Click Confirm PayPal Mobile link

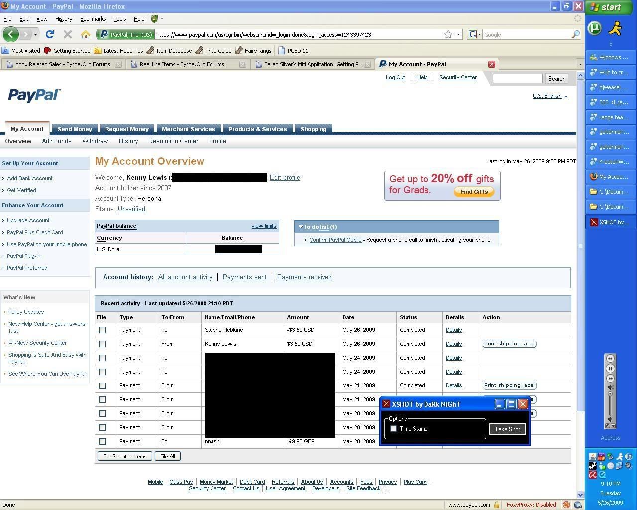point(335,240)
